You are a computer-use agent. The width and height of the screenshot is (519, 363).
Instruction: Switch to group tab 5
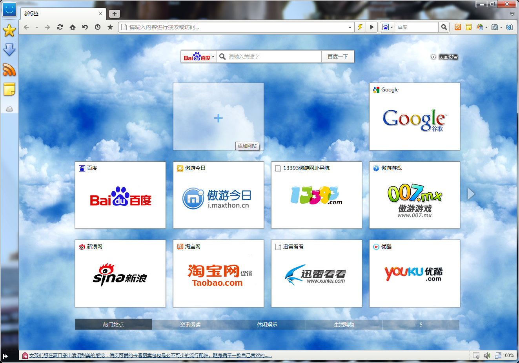click(x=421, y=325)
